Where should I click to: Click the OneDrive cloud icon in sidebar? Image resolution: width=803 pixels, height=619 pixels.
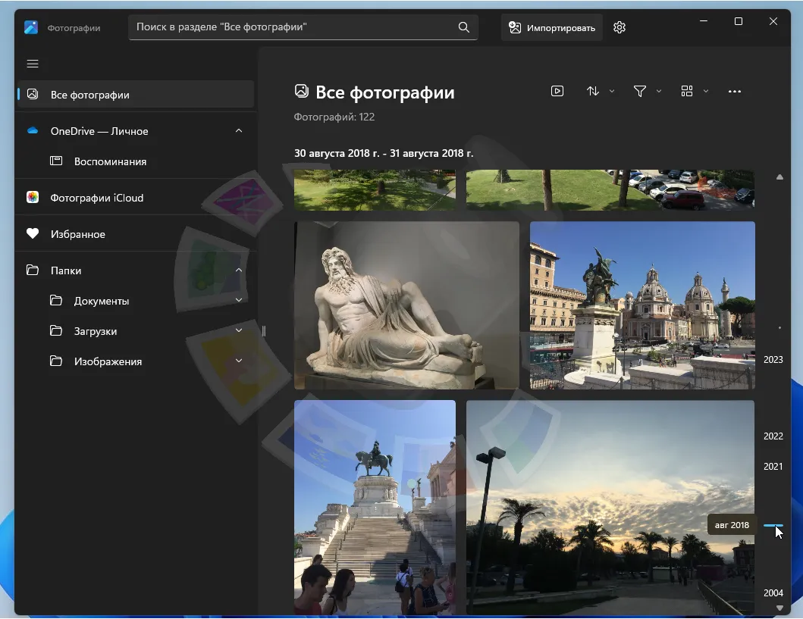click(x=32, y=130)
